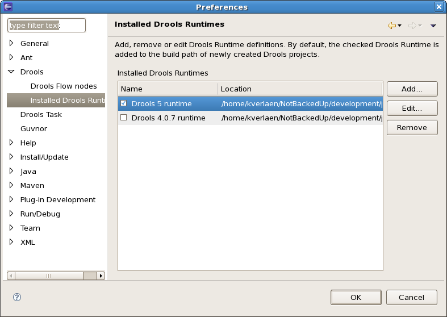Viewport: 447px width, 317px height.
Task: Select the Guvnor preferences item
Action: (x=35, y=128)
